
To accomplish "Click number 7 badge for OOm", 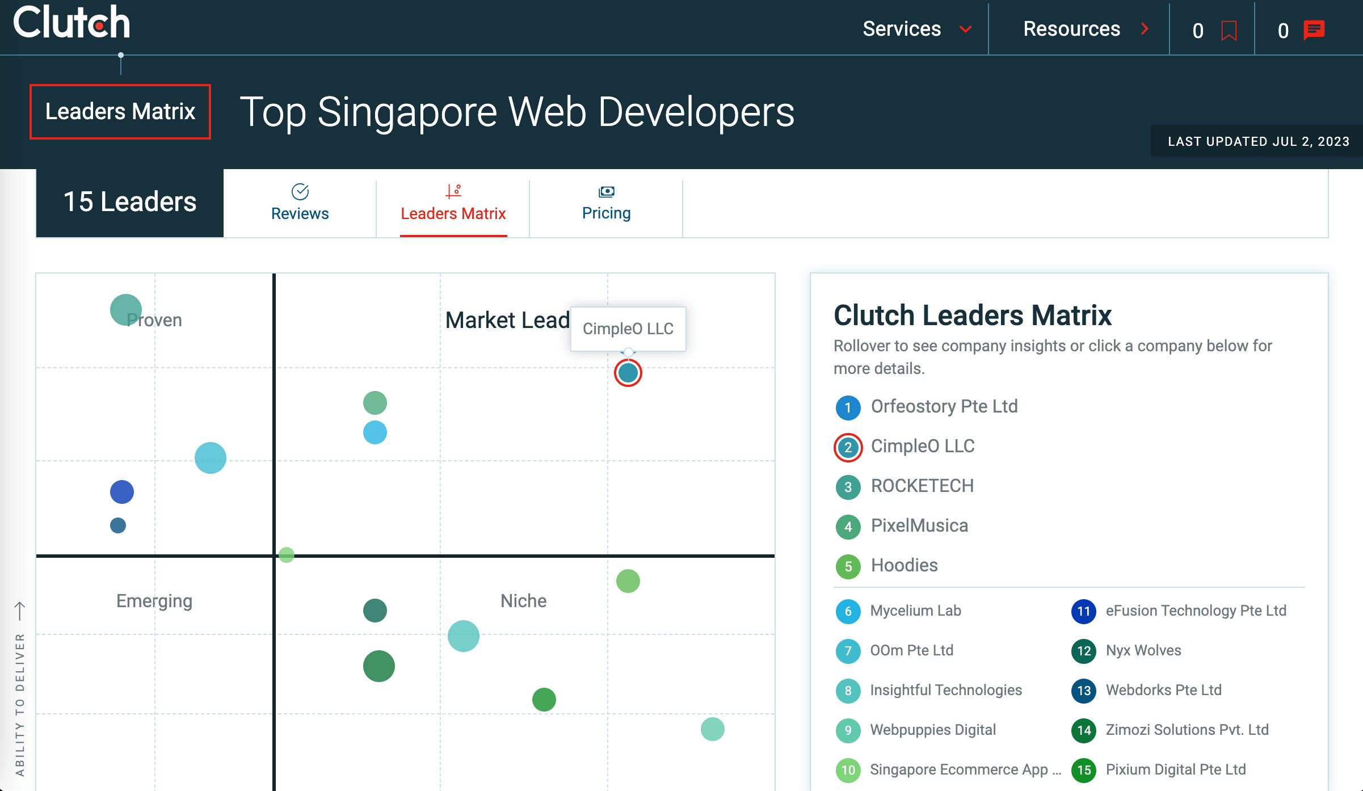I will (x=848, y=651).
